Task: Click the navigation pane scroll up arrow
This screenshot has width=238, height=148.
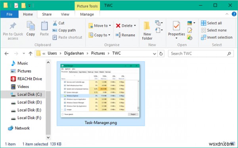Action: point(48,62)
